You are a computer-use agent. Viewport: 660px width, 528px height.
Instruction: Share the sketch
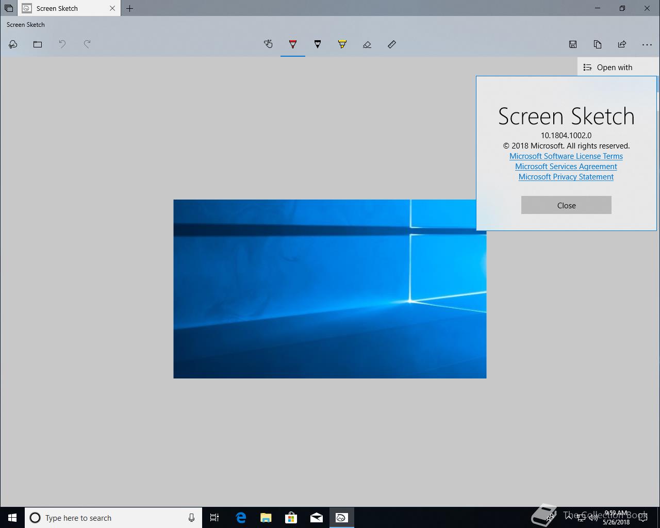coord(622,44)
